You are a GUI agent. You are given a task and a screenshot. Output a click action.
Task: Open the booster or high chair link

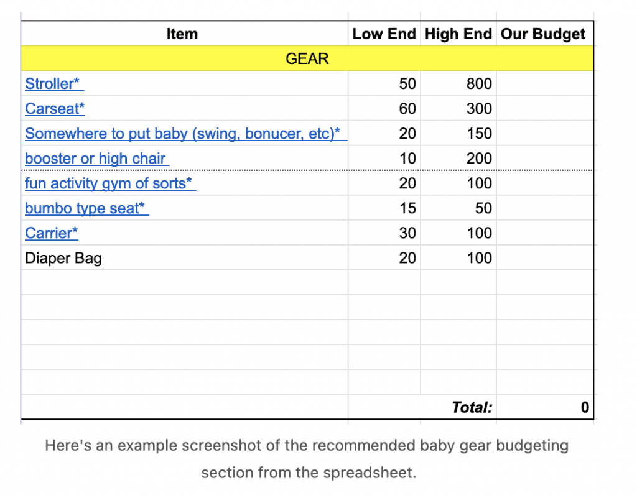click(x=97, y=159)
